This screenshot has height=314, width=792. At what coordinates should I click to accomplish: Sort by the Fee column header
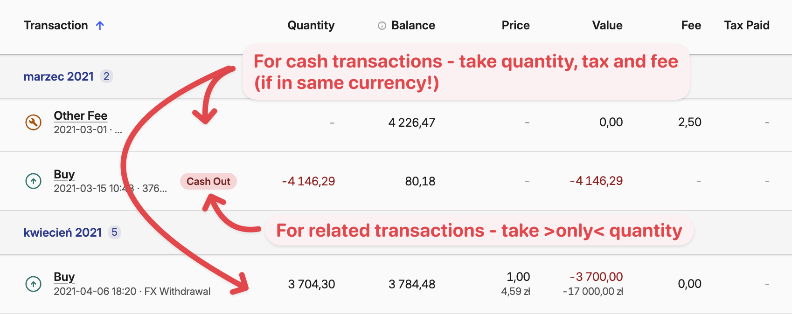point(691,26)
